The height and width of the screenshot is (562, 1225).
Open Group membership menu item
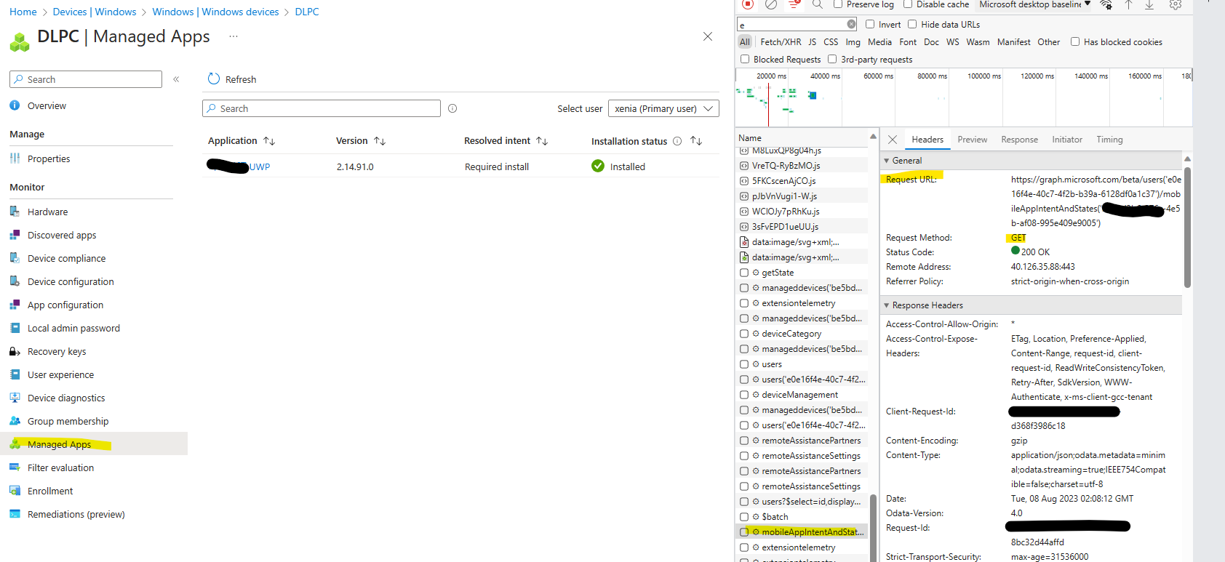pos(68,421)
